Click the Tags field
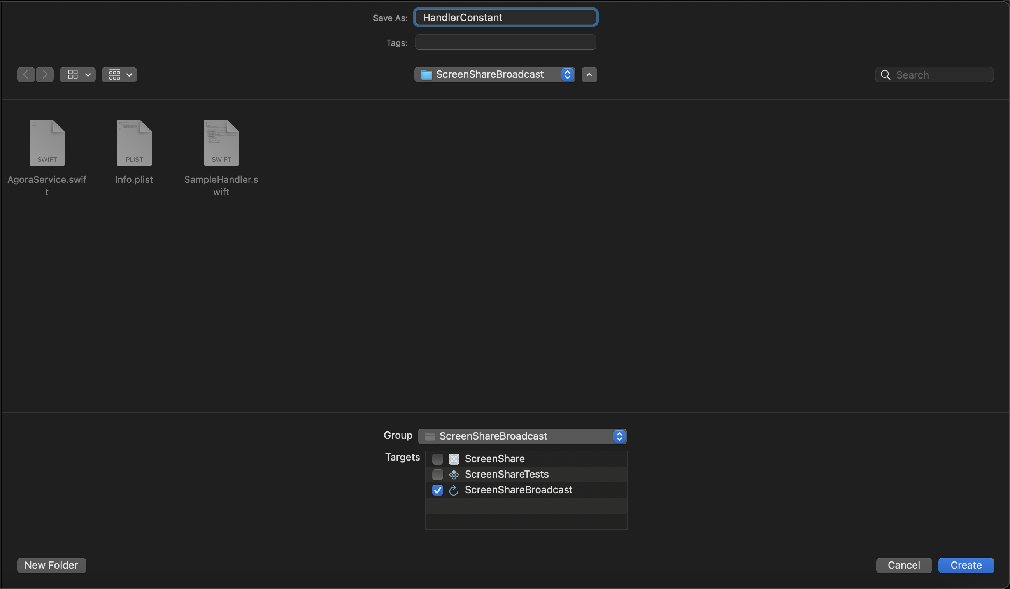Screen dimensions: 1010x589 [506, 42]
